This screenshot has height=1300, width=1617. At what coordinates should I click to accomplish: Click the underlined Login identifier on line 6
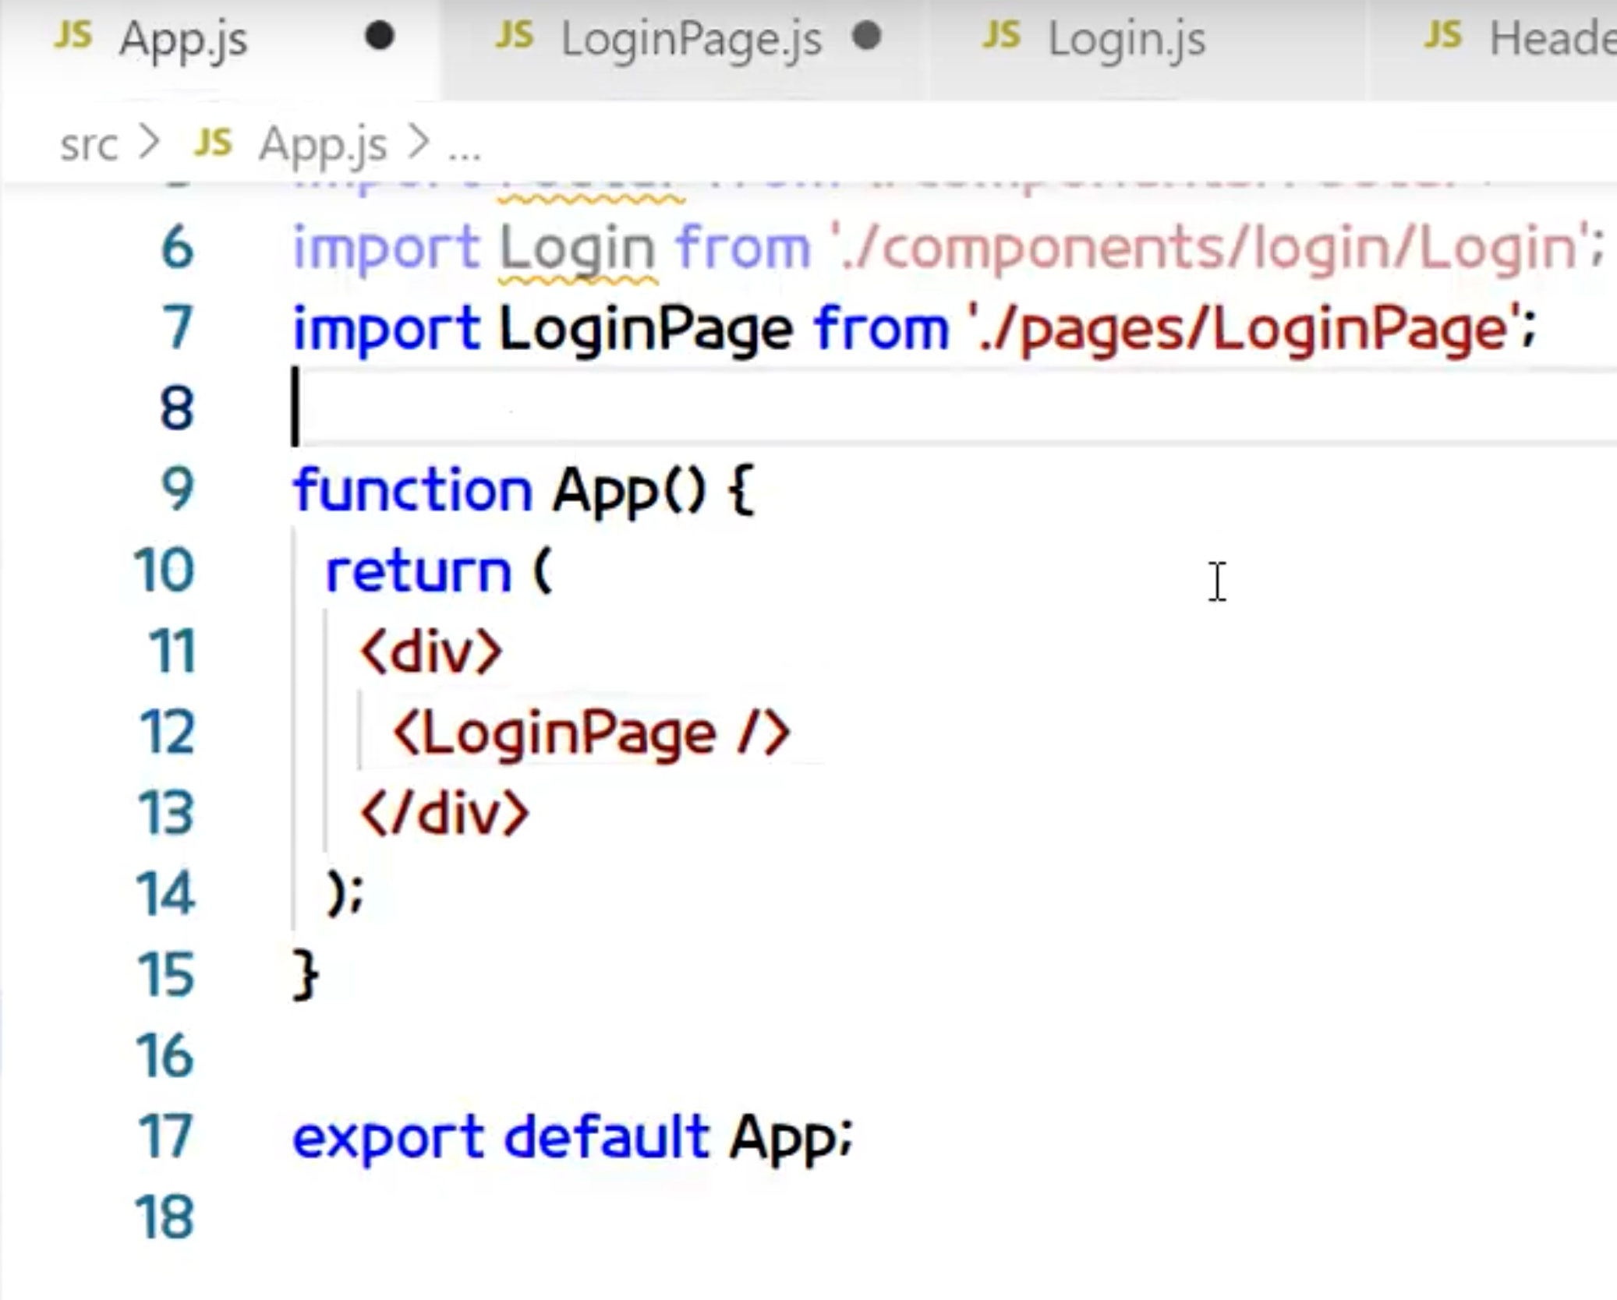point(577,249)
